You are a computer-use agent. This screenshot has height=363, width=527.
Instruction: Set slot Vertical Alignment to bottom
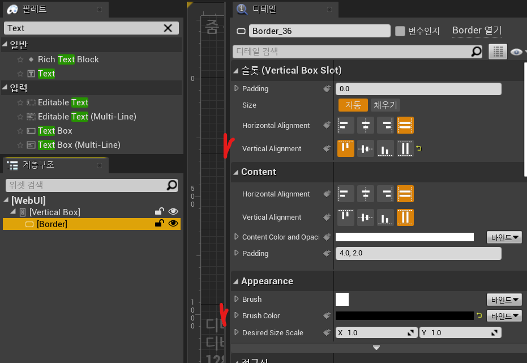pyautogui.click(x=385, y=149)
